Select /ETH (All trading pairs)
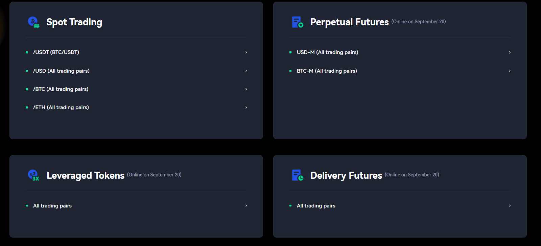Image resolution: width=541 pixels, height=246 pixels. 61,107
